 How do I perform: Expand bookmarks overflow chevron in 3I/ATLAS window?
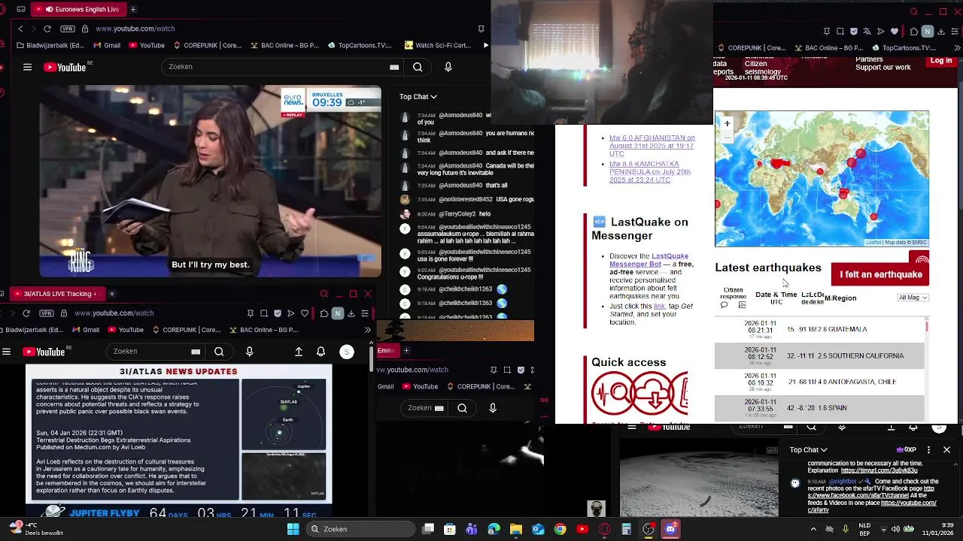pyautogui.click(x=367, y=330)
